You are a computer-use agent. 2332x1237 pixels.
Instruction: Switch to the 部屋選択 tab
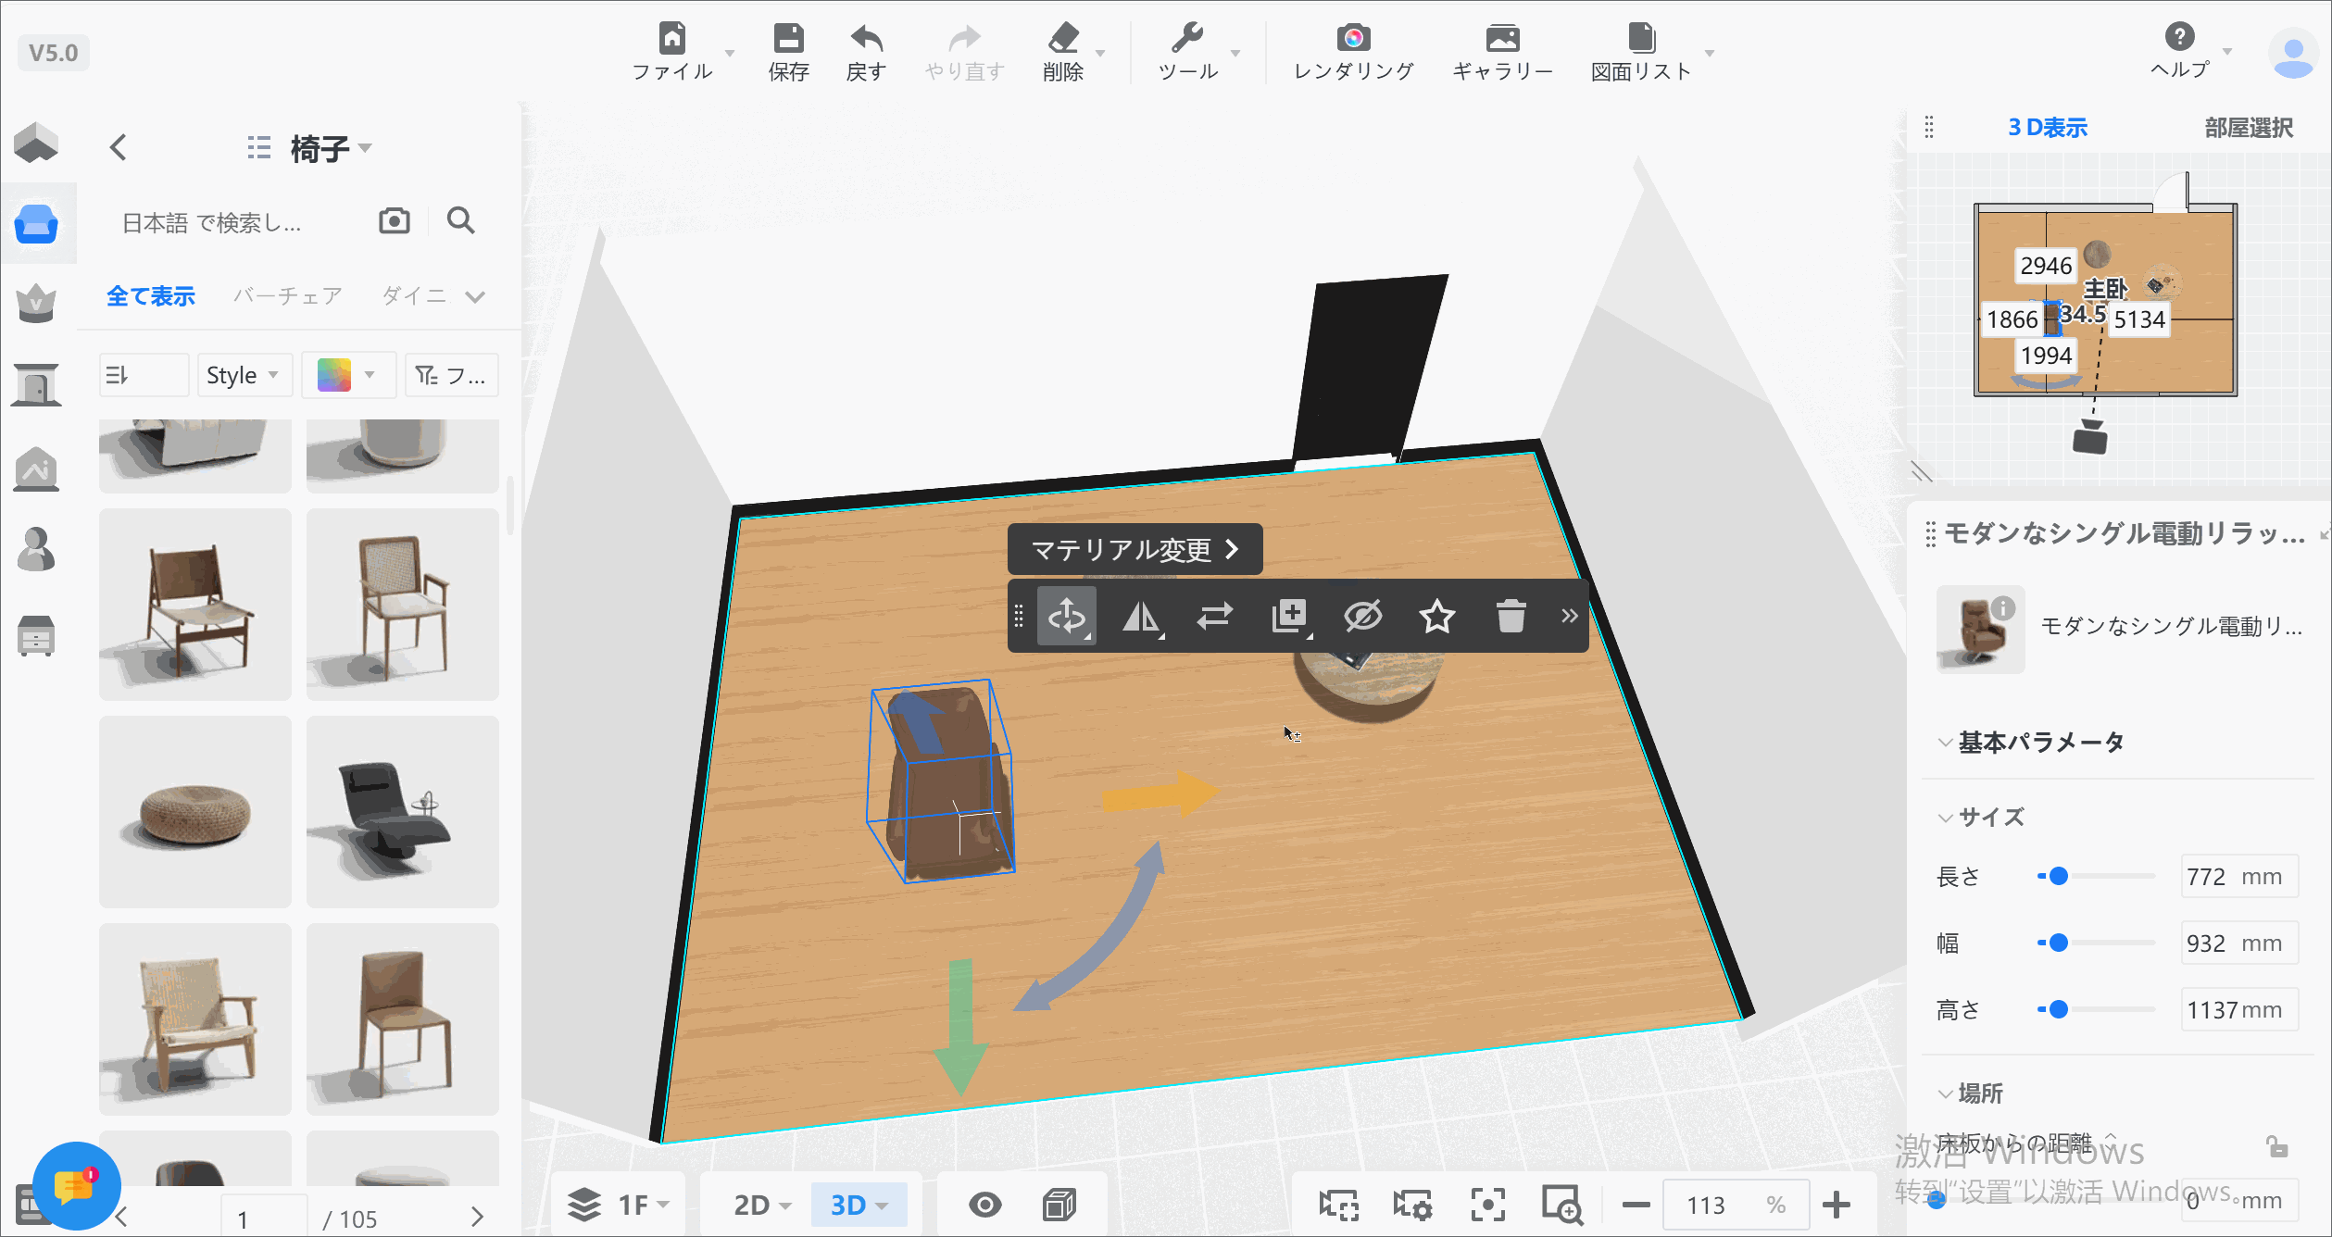coord(2248,128)
